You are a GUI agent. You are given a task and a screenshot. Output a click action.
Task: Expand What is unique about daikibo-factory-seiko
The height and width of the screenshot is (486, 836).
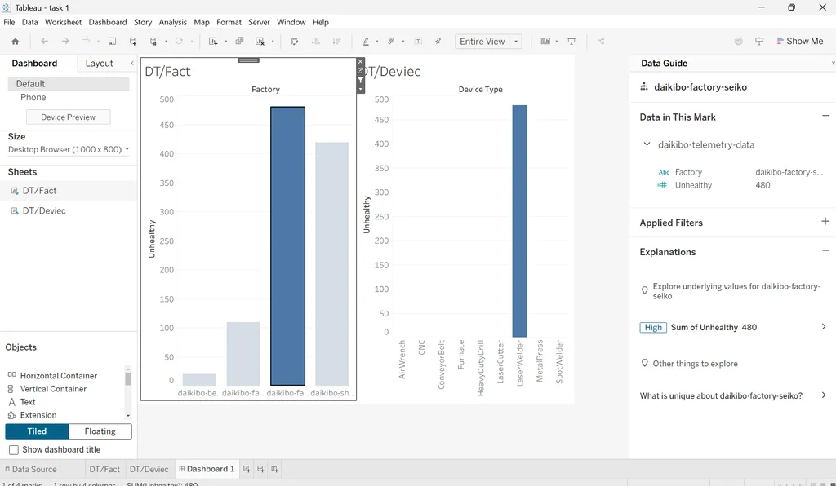(x=824, y=395)
